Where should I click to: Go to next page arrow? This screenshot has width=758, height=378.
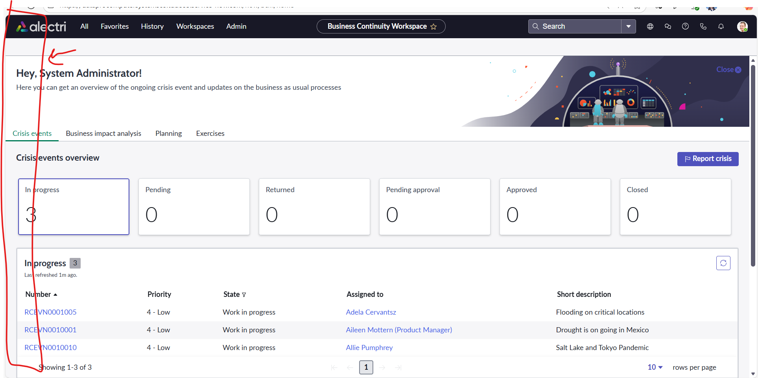tap(382, 367)
